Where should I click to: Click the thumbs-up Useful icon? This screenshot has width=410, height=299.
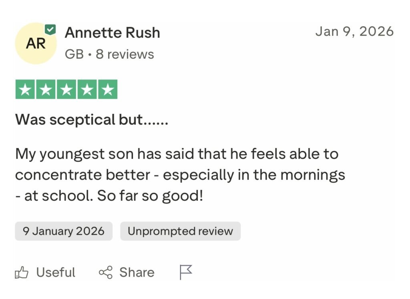[x=22, y=273]
